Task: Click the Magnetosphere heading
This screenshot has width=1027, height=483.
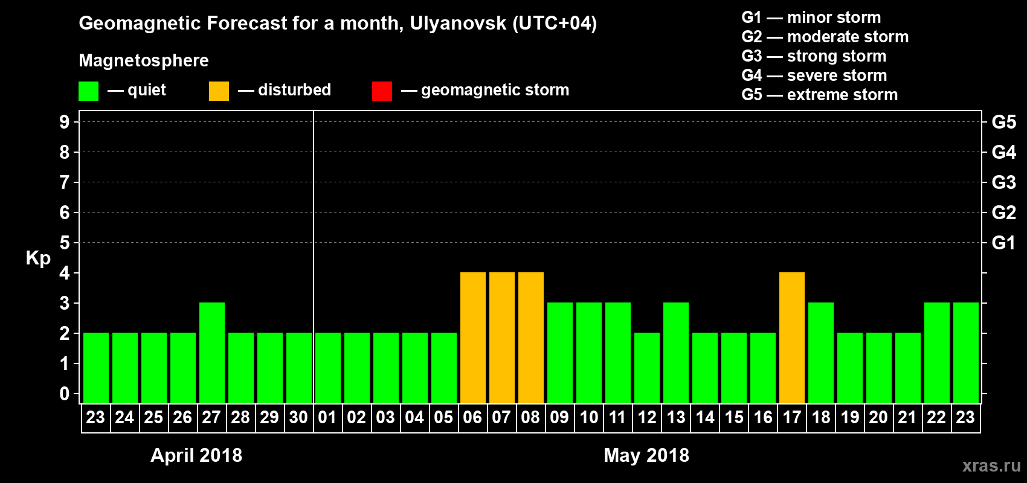Action: [x=144, y=60]
